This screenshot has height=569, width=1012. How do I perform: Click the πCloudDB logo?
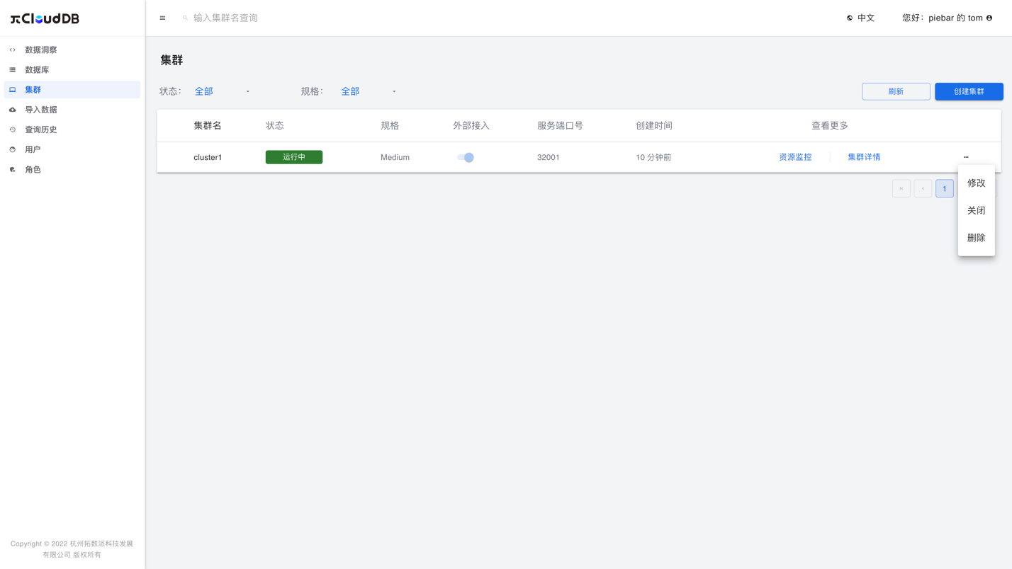45,18
